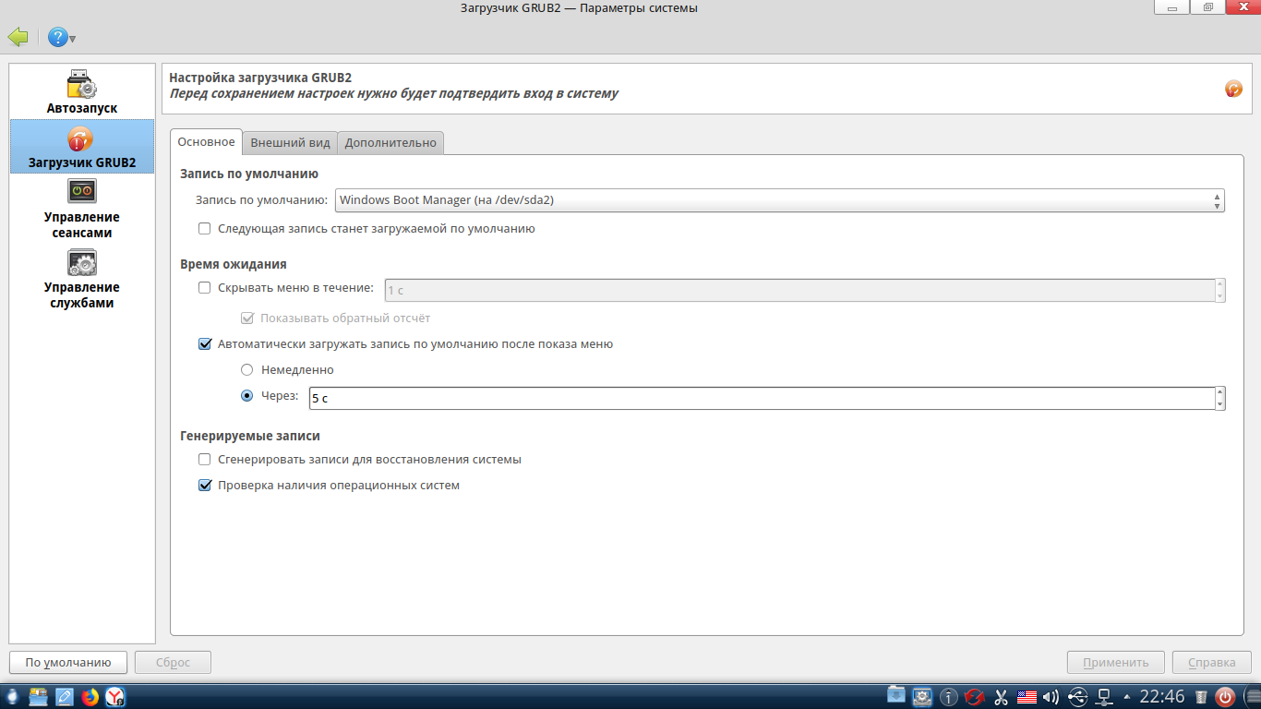Open the help button's dropdown arrow
Viewport: 1261px width, 709px height.
coord(72,39)
